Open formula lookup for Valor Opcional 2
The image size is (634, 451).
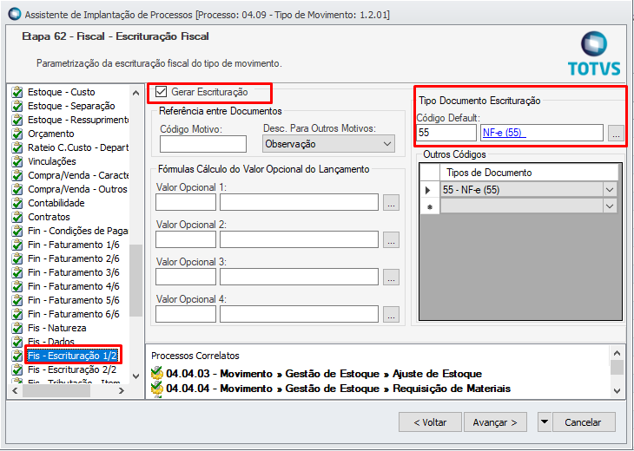pos(391,240)
